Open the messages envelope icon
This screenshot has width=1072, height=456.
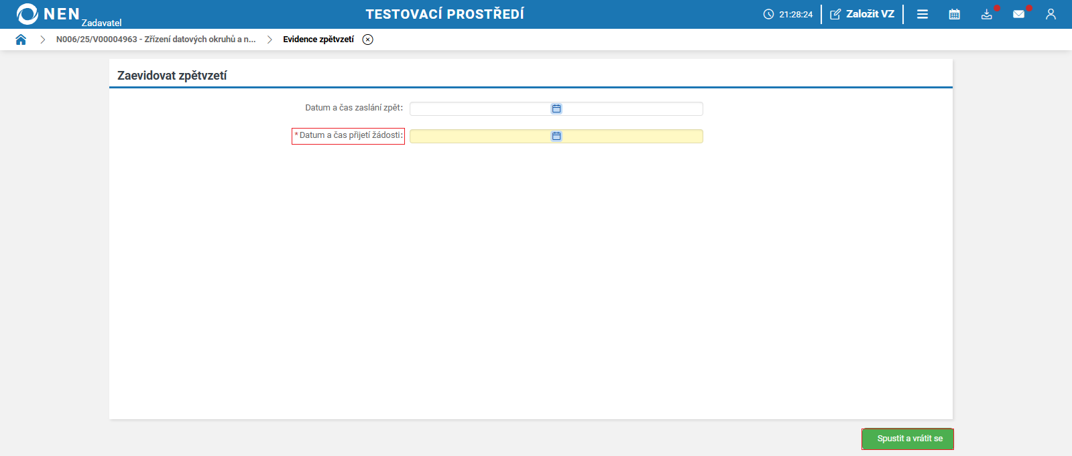[1019, 14]
